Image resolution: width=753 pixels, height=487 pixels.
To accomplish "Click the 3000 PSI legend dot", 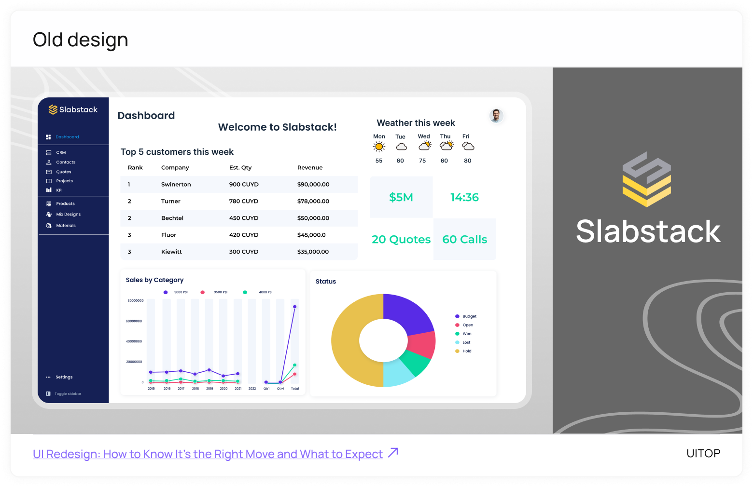I will 166,292.
